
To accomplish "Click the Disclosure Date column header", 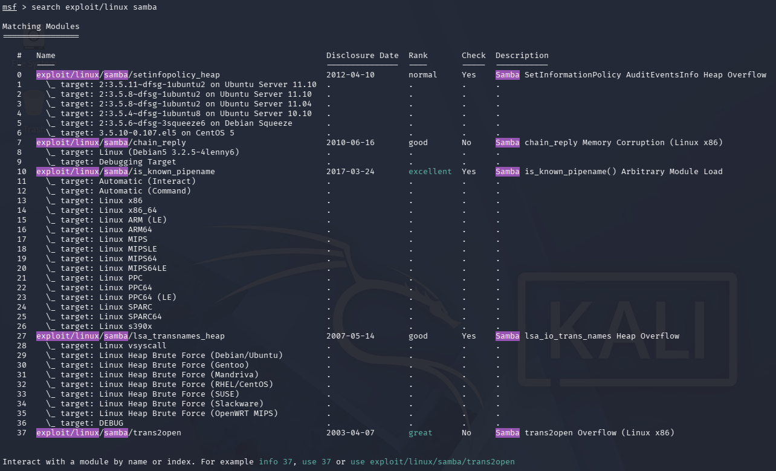I will [x=362, y=56].
